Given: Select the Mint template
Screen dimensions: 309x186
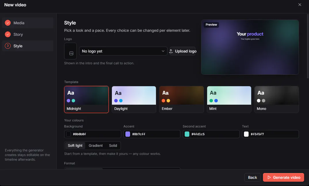Looking at the screenshot, I should pyautogui.click(x=229, y=99).
